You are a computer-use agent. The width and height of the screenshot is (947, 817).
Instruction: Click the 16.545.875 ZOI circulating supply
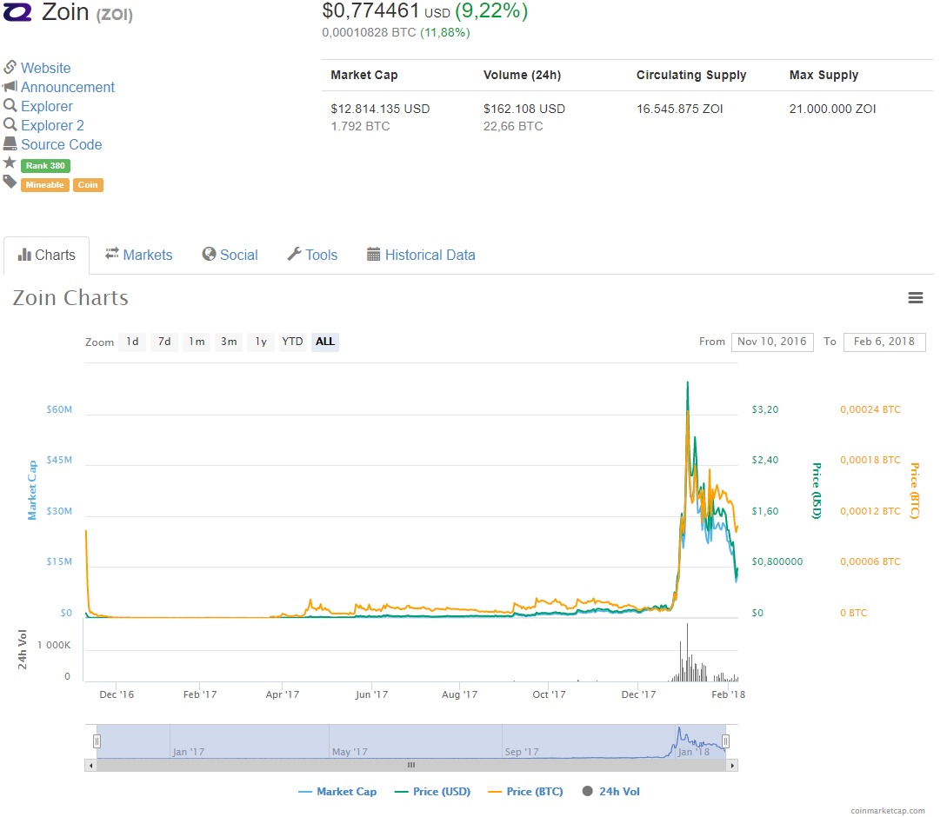point(679,109)
